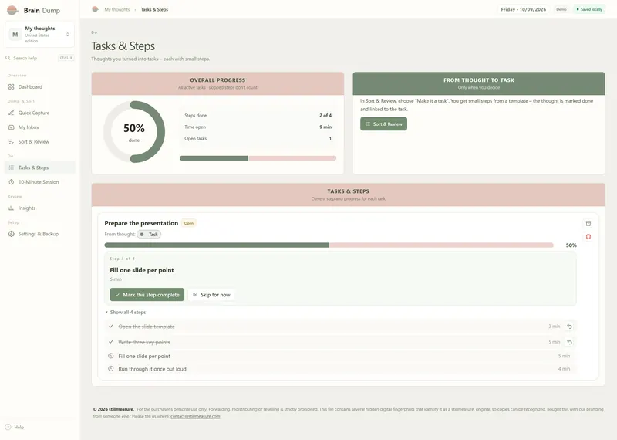Image resolution: width=617 pixels, height=440 pixels.
Task: Click the 10-Minute Session clock icon
Action: point(11,182)
